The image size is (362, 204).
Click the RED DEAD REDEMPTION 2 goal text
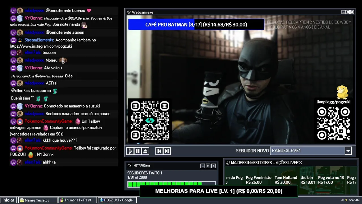click(x=309, y=25)
